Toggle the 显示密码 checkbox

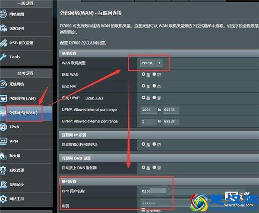143,210
